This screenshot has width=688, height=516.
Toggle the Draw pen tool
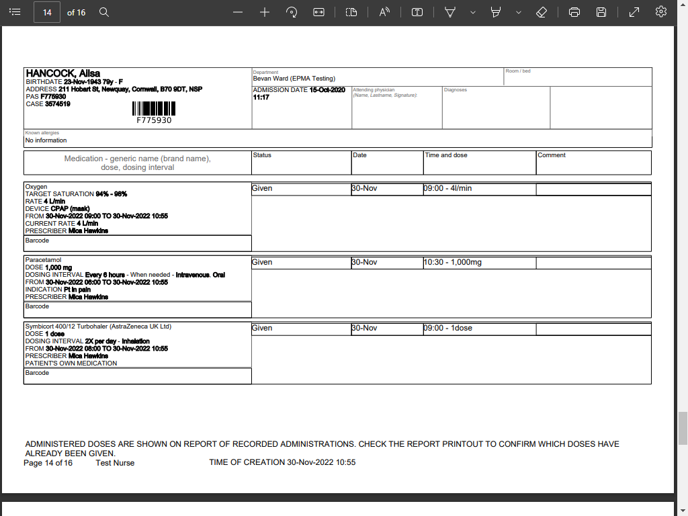[x=450, y=12]
